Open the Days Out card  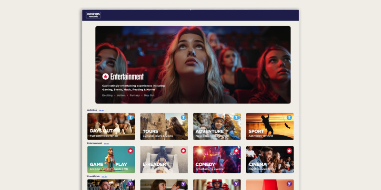click(x=111, y=126)
